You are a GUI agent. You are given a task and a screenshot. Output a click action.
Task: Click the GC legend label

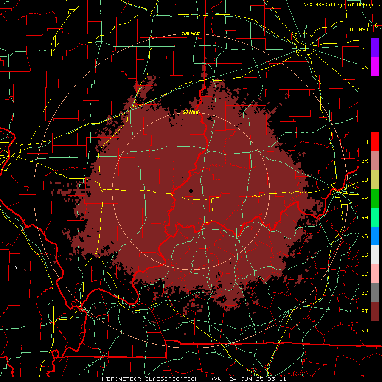pos(364,293)
